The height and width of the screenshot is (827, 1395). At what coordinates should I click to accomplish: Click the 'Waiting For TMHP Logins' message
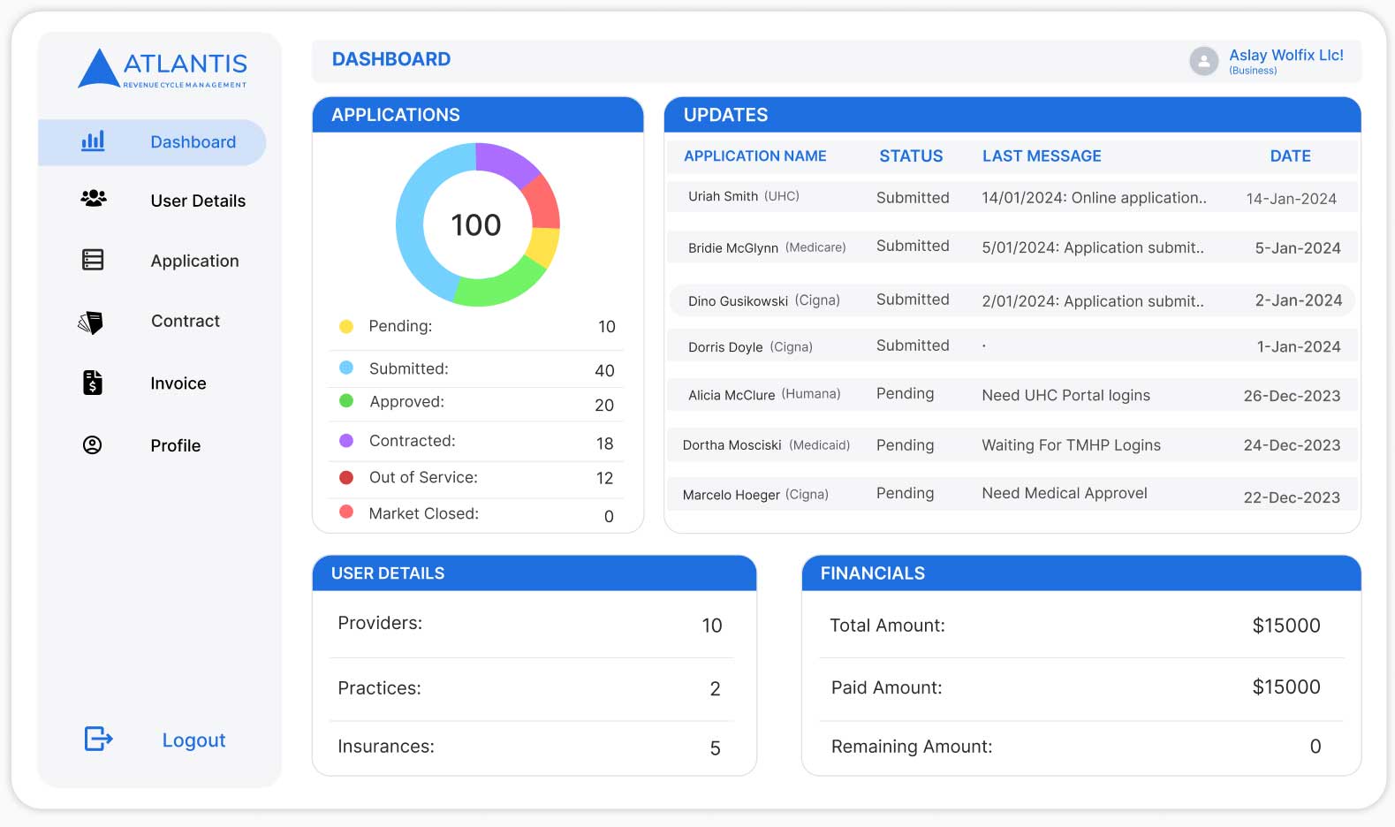coord(1071,445)
